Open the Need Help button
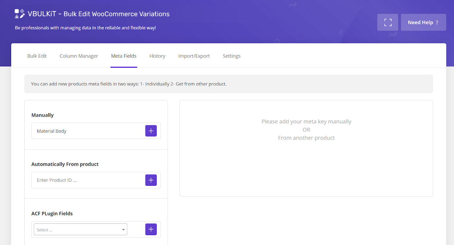Image resolution: width=454 pixels, height=245 pixels. click(x=423, y=22)
